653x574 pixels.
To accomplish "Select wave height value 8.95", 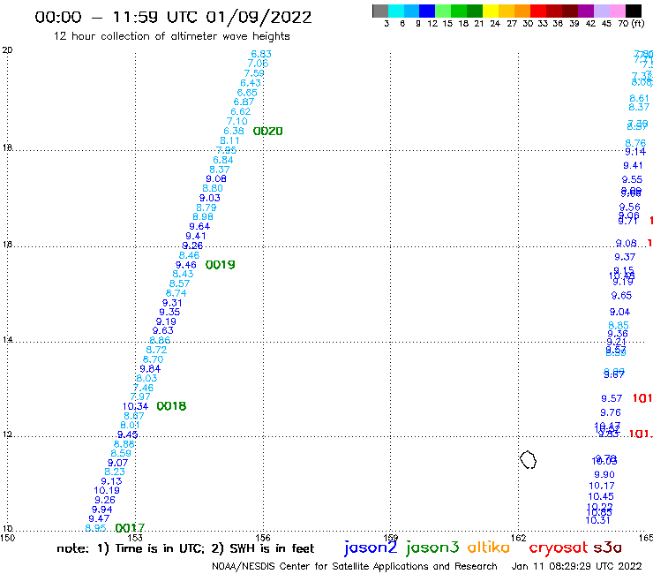I will coord(95,528).
